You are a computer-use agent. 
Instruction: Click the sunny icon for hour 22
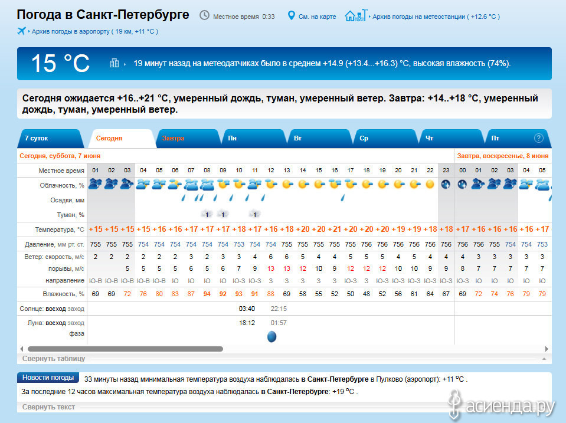(x=430, y=185)
